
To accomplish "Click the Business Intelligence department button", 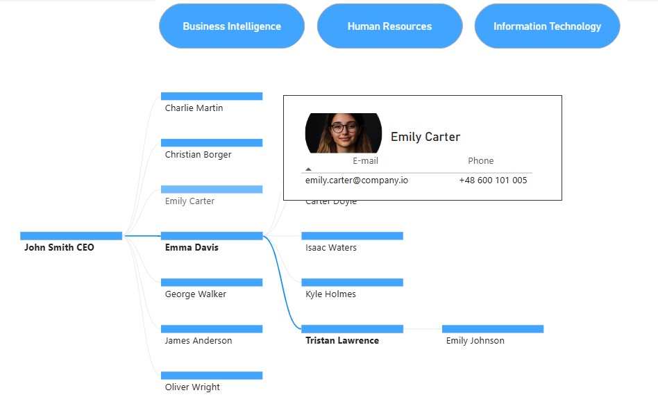I will tap(231, 26).
